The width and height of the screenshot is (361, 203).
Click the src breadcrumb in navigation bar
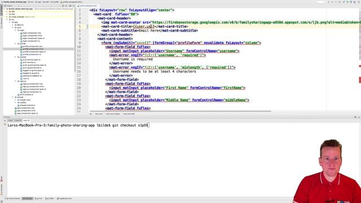30,2
